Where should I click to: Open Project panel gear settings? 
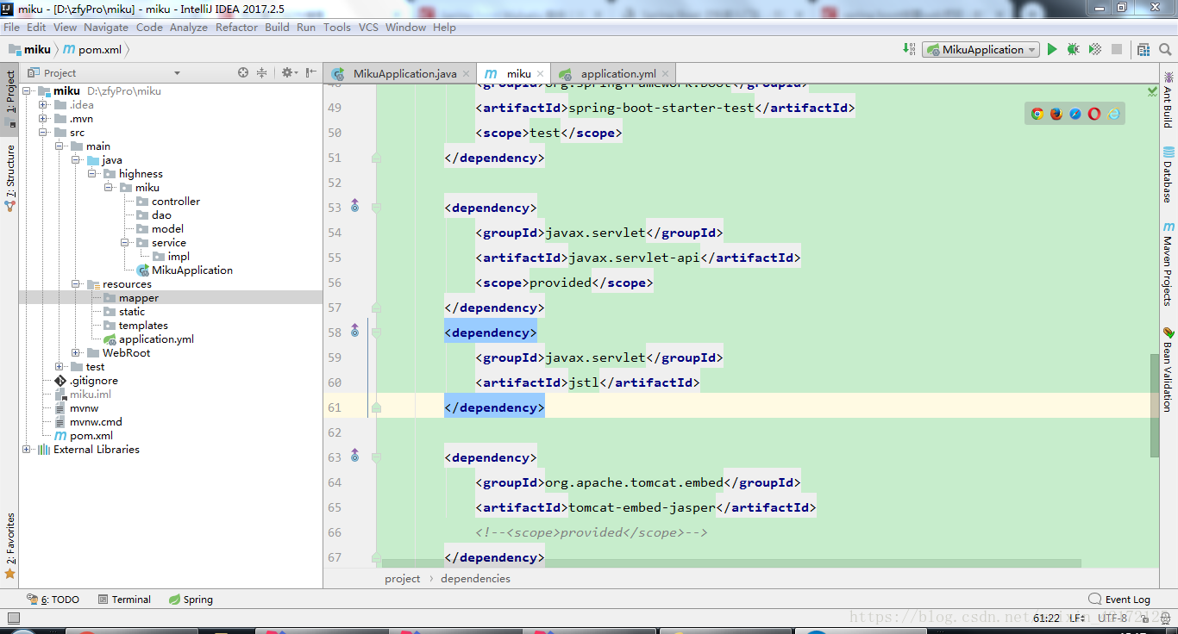click(289, 73)
